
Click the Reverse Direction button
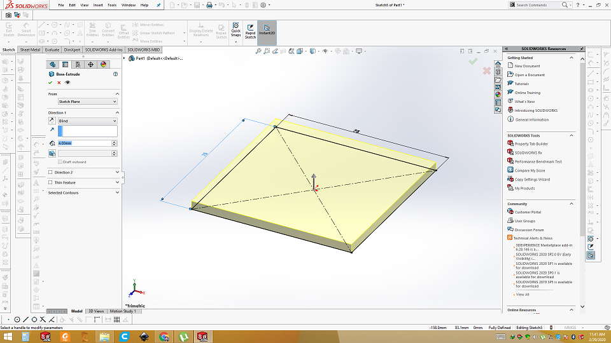(52, 121)
